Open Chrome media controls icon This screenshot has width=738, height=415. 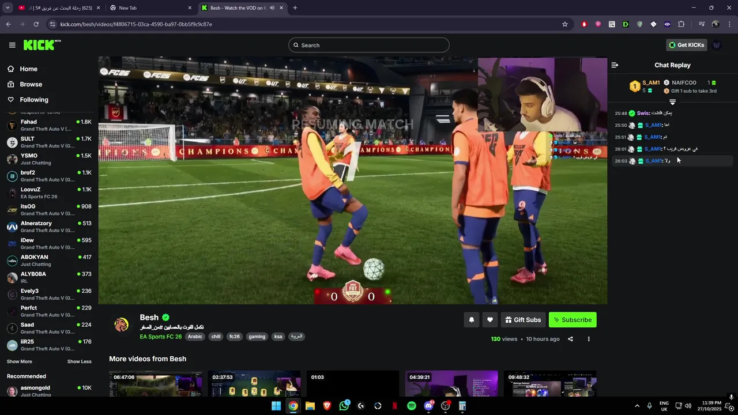point(702,24)
